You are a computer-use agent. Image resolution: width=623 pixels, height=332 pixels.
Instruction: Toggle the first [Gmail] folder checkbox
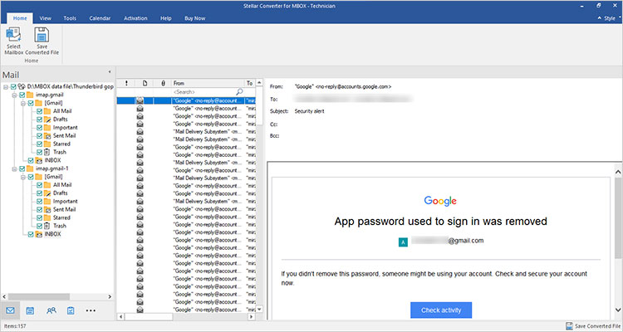[x=31, y=103]
